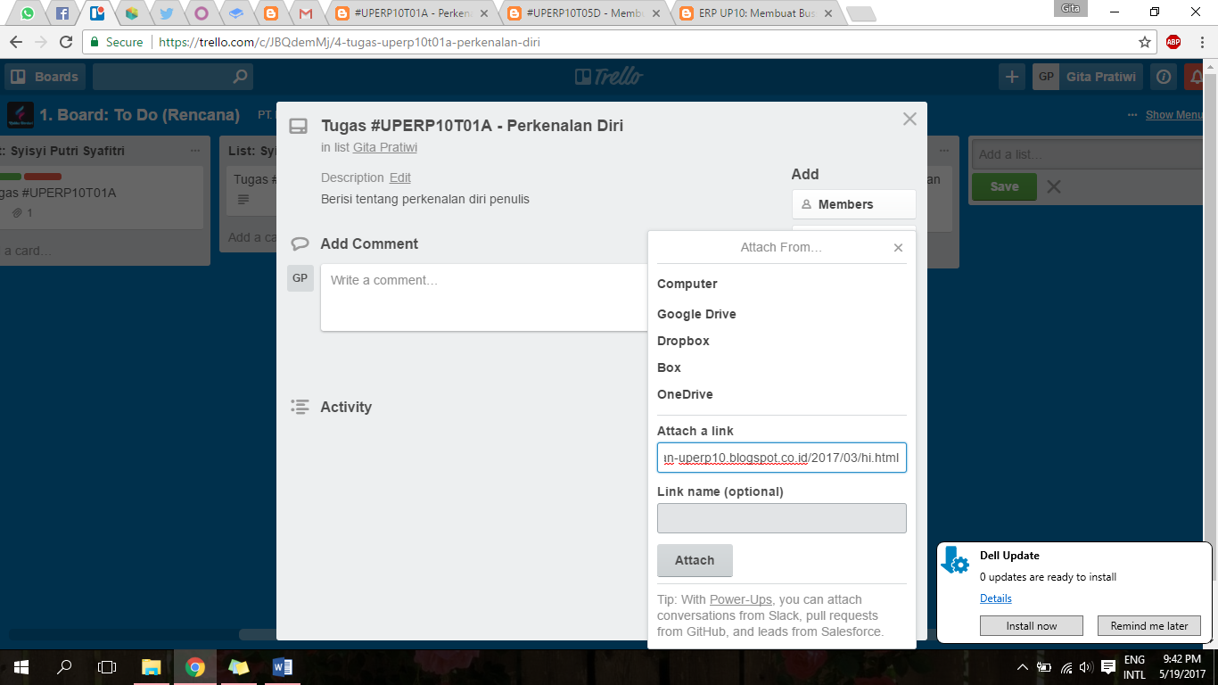Click the Gita Pratiwi list link
The image size is (1218, 685).
[x=385, y=147]
